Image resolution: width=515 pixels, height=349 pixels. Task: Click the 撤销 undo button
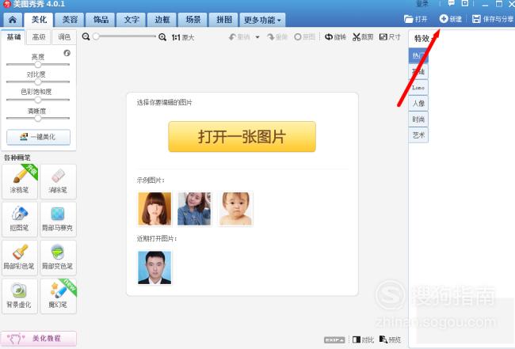click(239, 37)
